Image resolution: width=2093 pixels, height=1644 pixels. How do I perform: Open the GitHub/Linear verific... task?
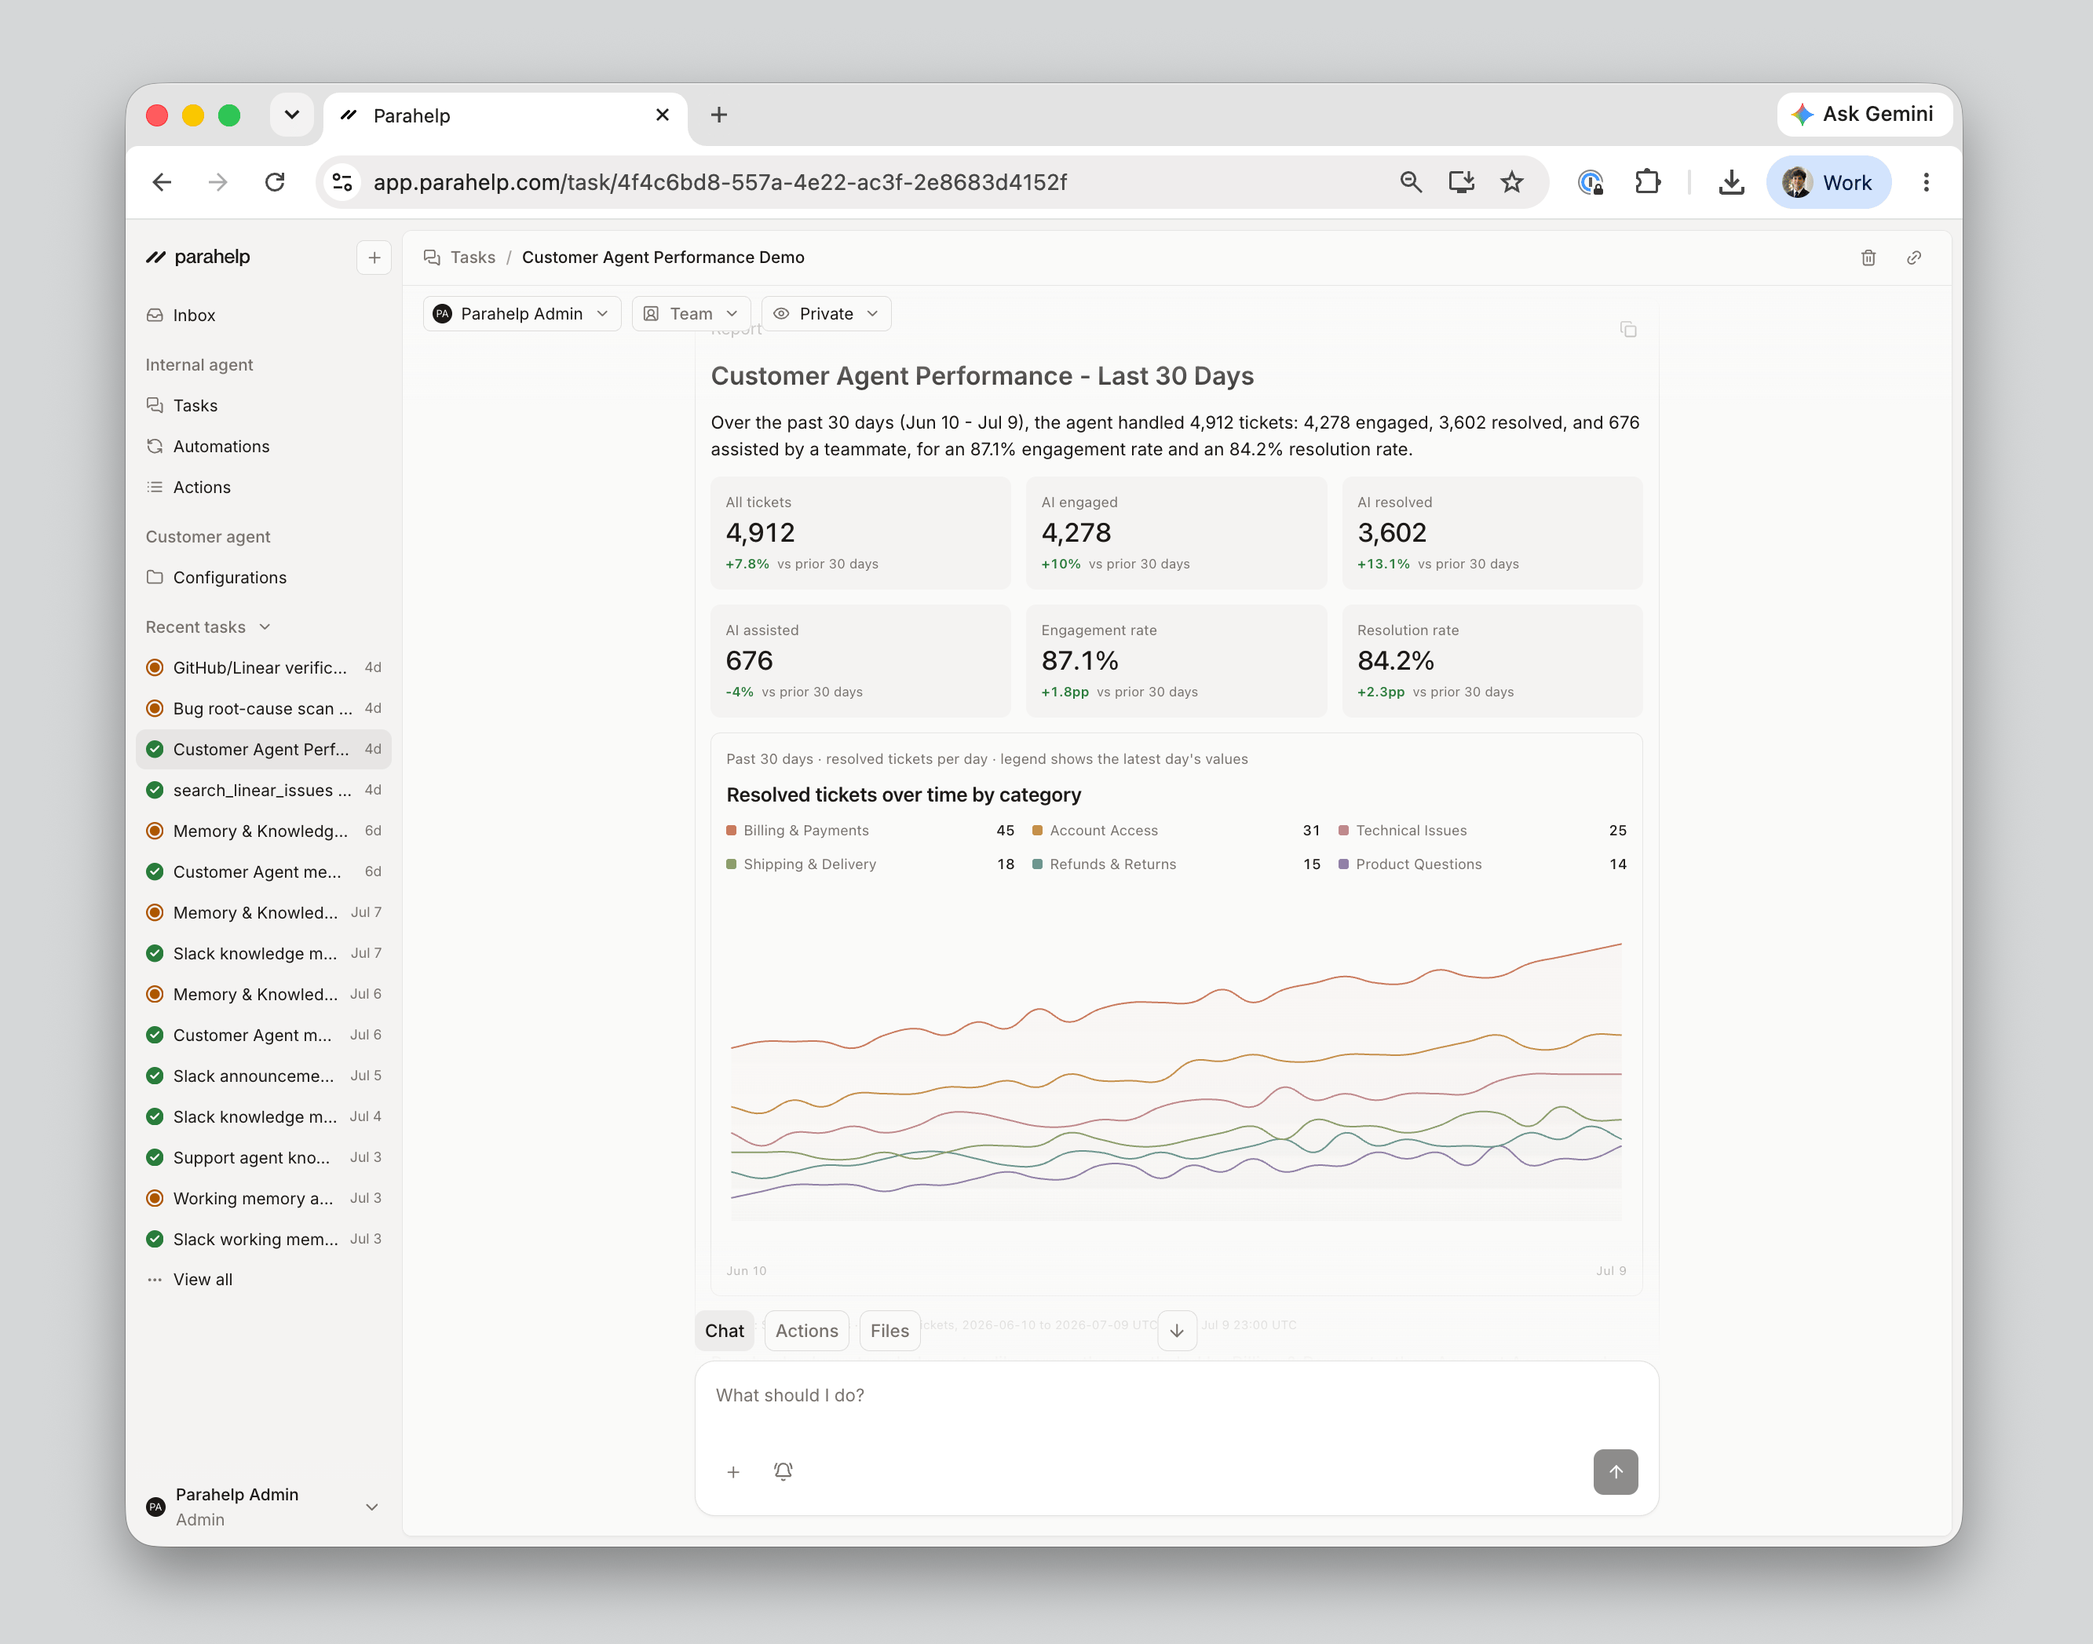[x=263, y=667]
